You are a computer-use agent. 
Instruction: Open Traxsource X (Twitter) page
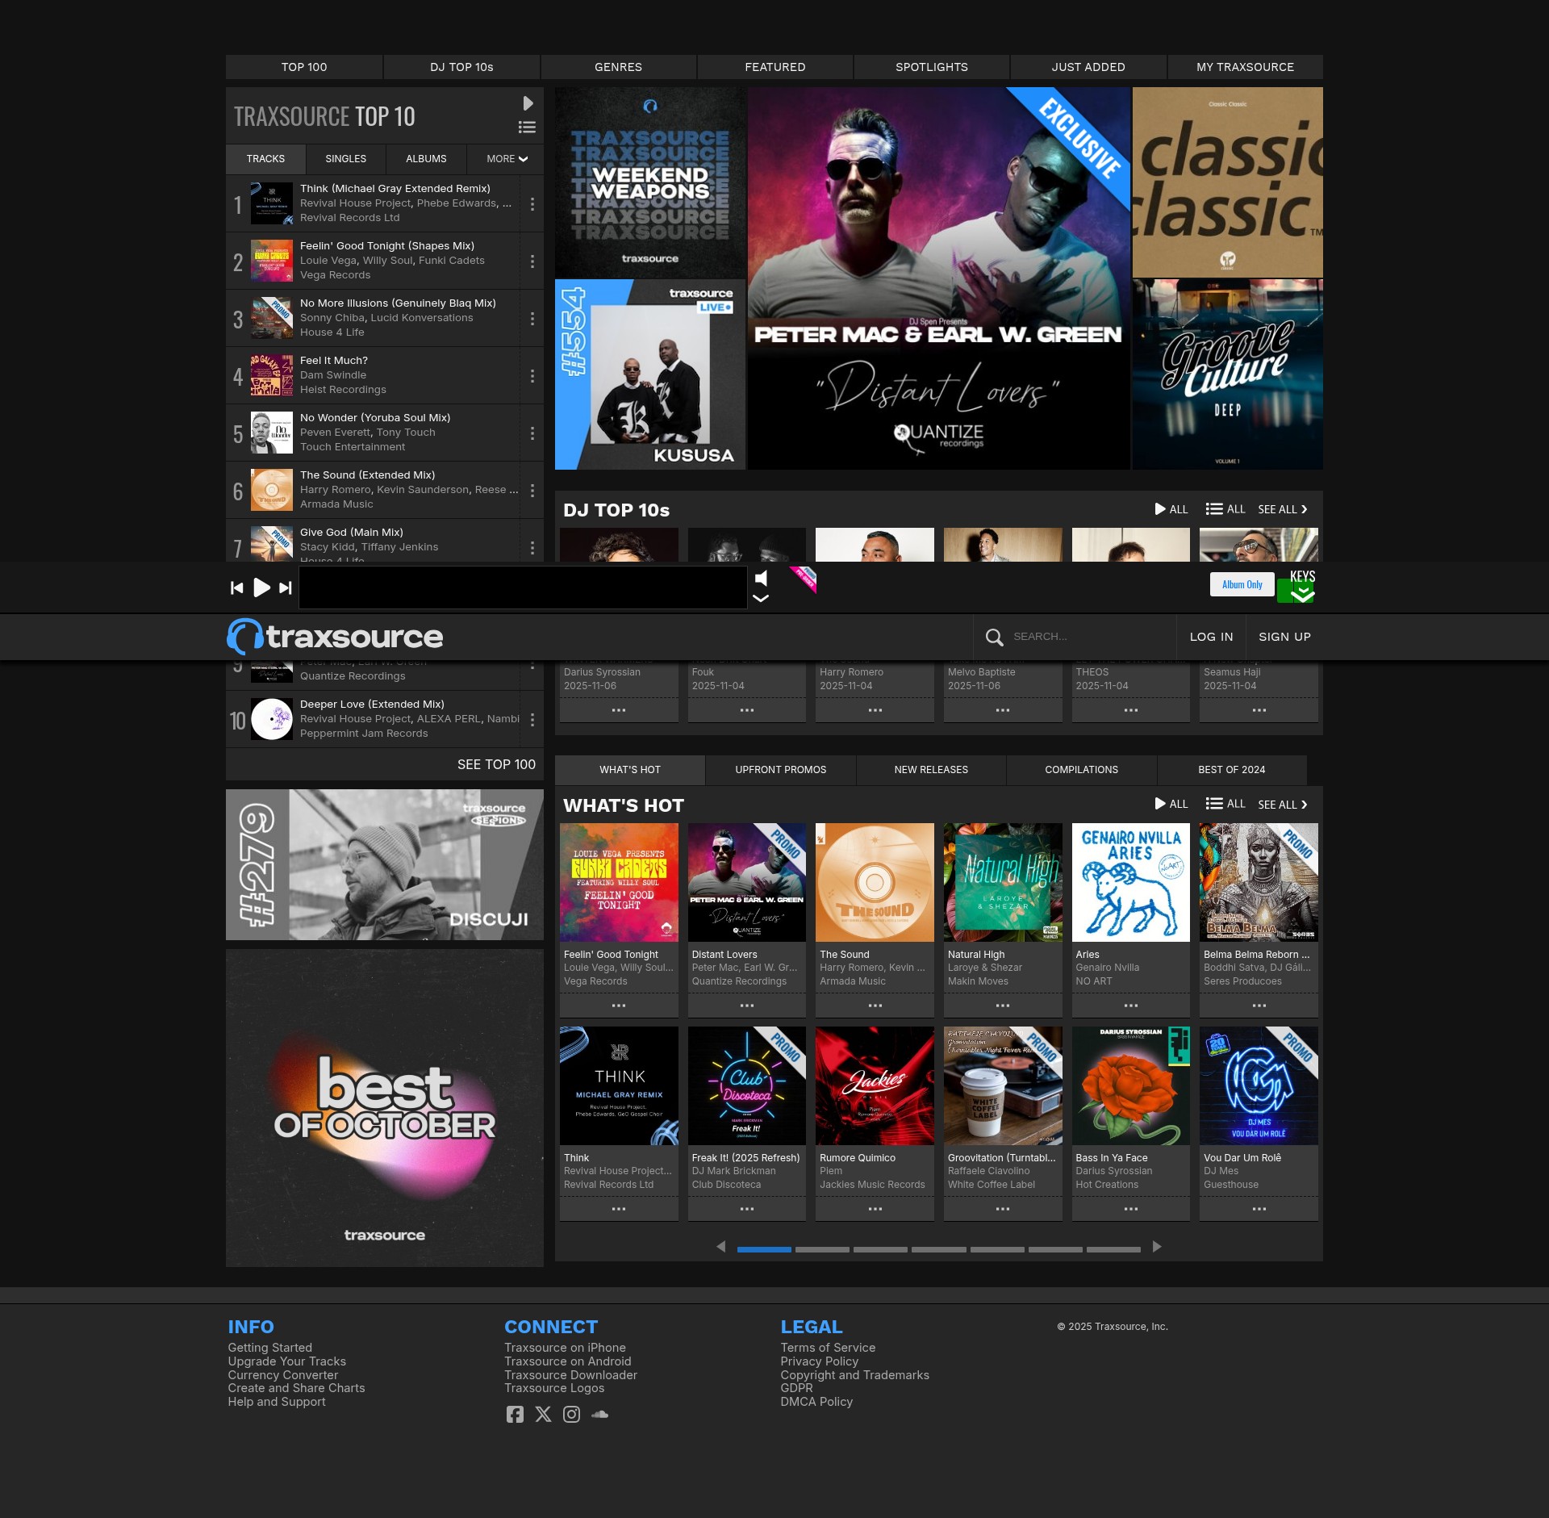(543, 1414)
